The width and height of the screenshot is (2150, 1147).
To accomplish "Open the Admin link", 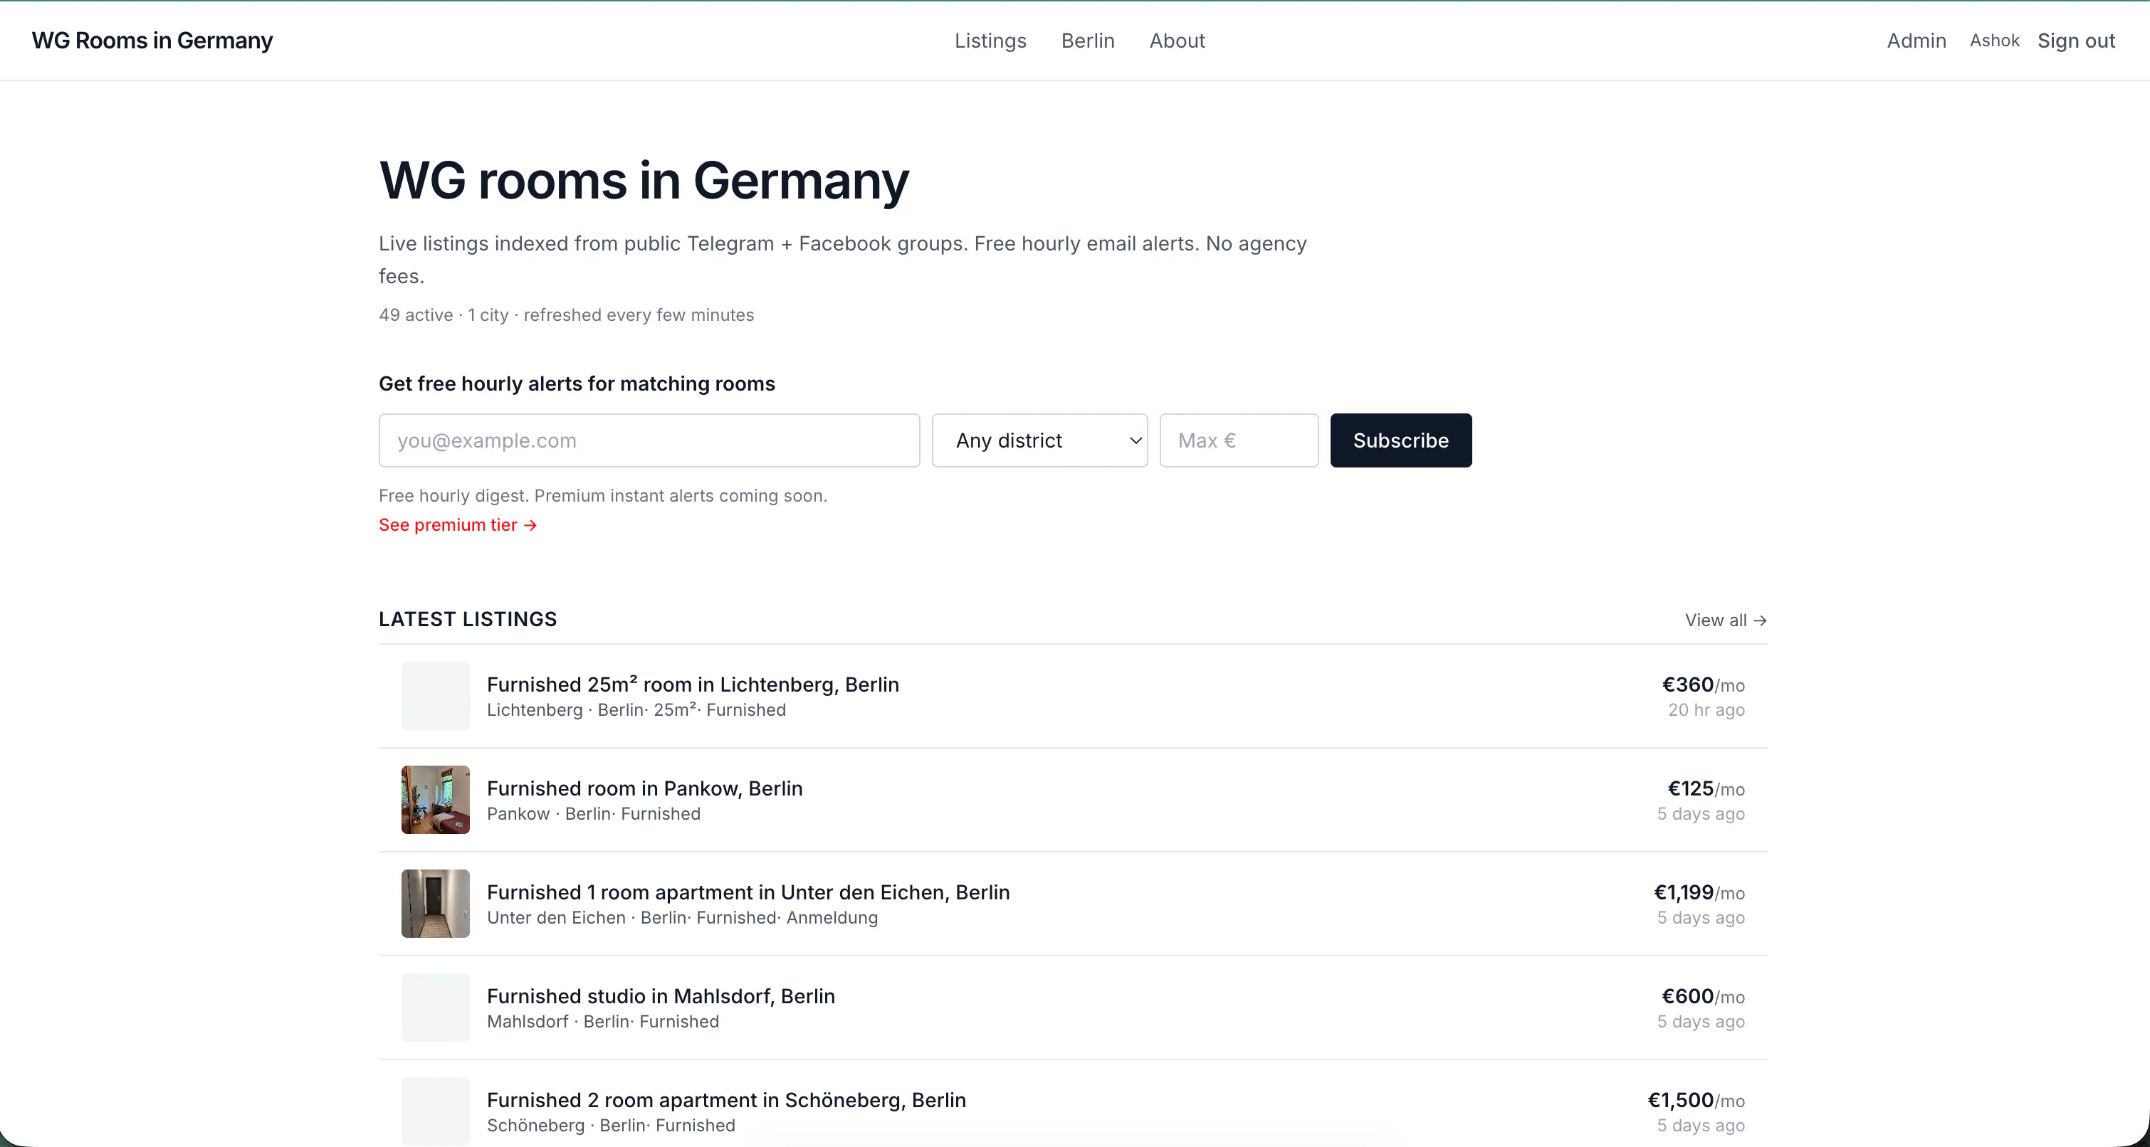I will point(1916,40).
